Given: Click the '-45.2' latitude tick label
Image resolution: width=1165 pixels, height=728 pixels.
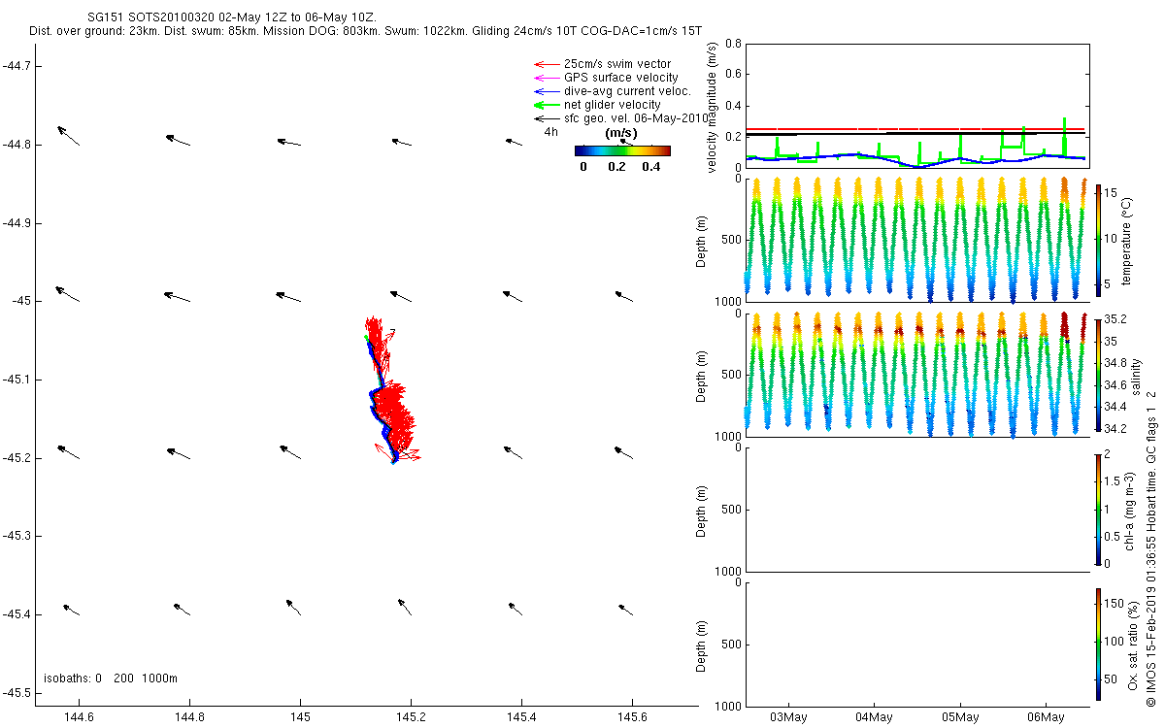Looking at the screenshot, I should click(16, 458).
